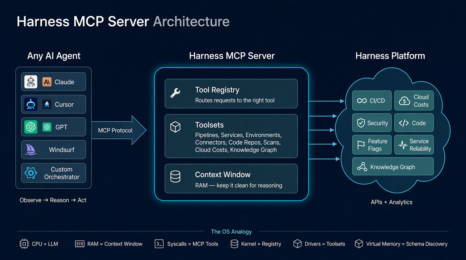This screenshot has height=260, width=466.
Task: Click the Code platform label
Action: pos(419,123)
